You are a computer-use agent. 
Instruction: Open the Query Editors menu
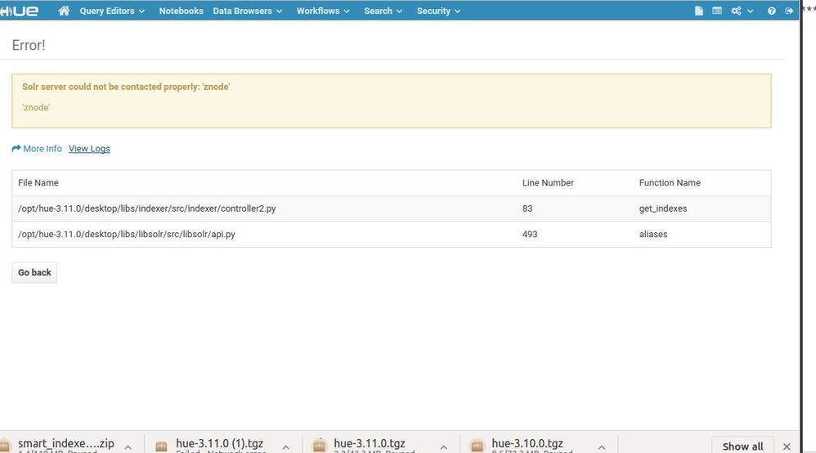pos(112,11)
